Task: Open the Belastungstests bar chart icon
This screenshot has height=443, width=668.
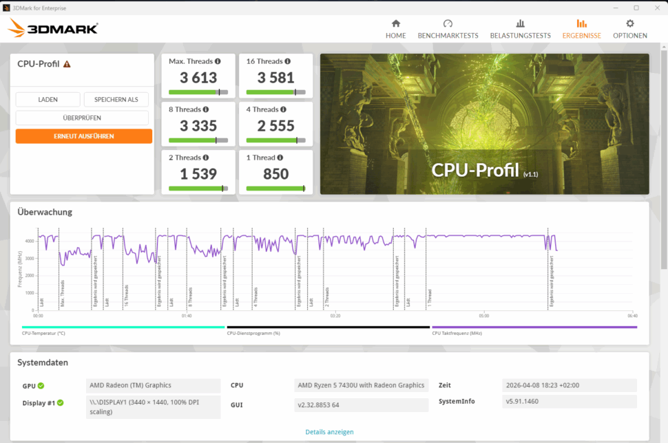Action: tap(520, 23)
